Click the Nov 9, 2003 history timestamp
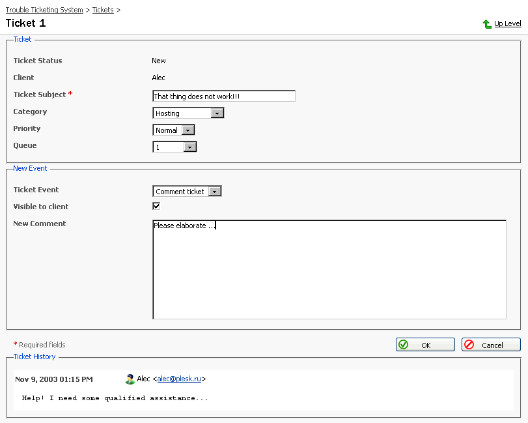Image resolution: width=528 pixels, height=423 pixels. [x=53, y=379]
